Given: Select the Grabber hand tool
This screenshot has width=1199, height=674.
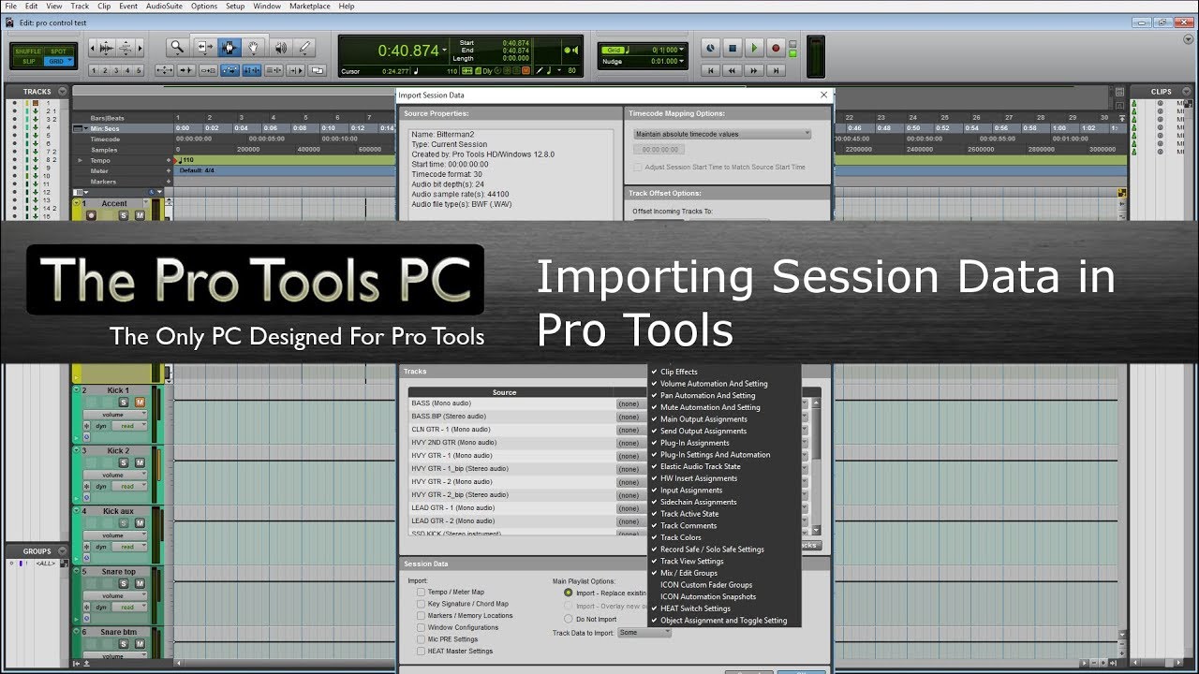Looking at the screenshot, I should click(x=254, y=47).
